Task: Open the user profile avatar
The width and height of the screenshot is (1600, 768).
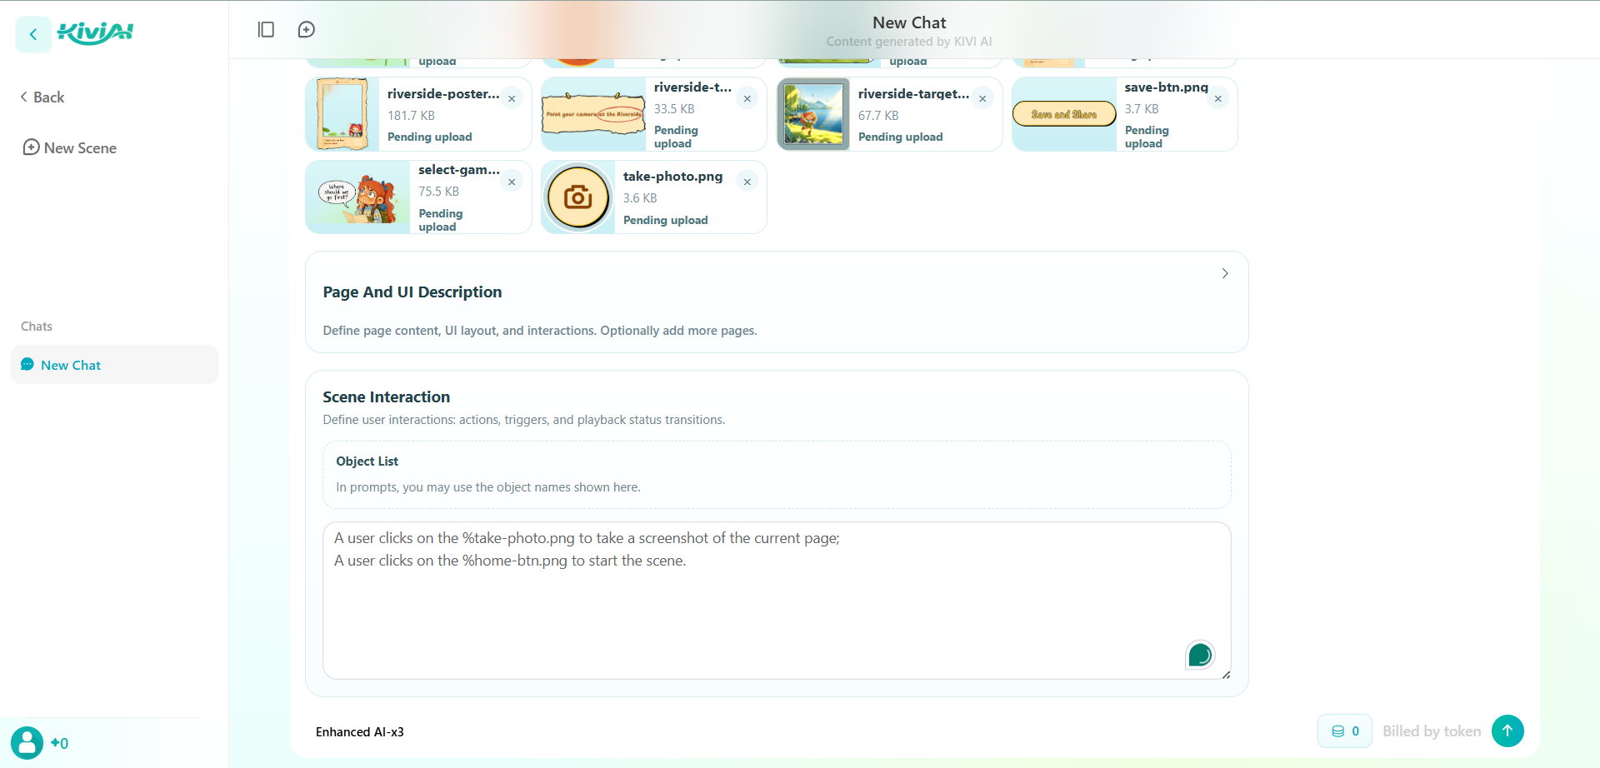Action: (27, 743)
